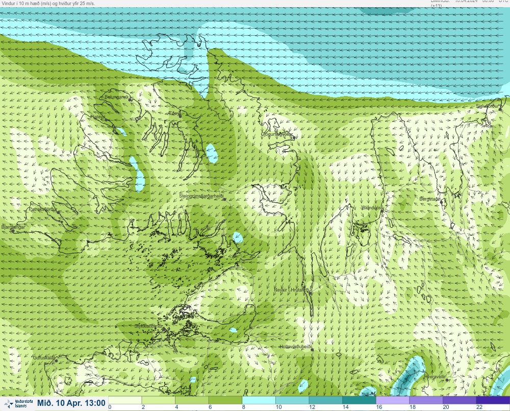Click the legend value 22
510x411 pixels.
pyautogui.click(x=479, y=407)
